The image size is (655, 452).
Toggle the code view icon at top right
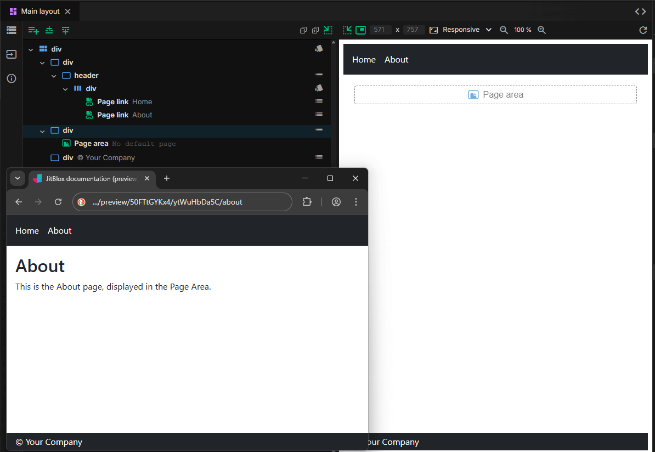pyautogui.click(x=640, y=12)
